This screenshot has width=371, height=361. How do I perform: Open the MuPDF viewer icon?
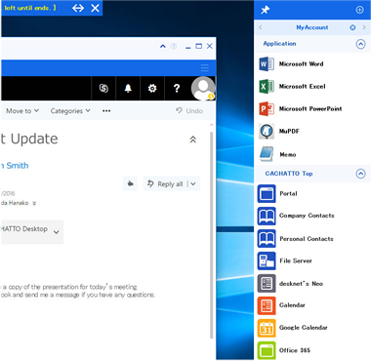[x=267, y=132]
